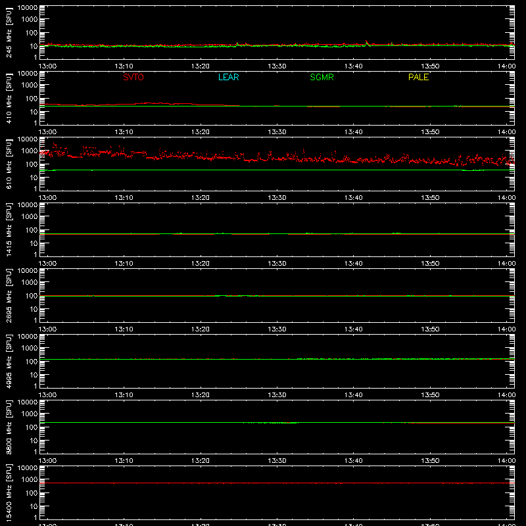Click the 1000 y-axis tick of 2695 MHz plot
The height and width of the screenshot is (526, 526).
(30, 282)
